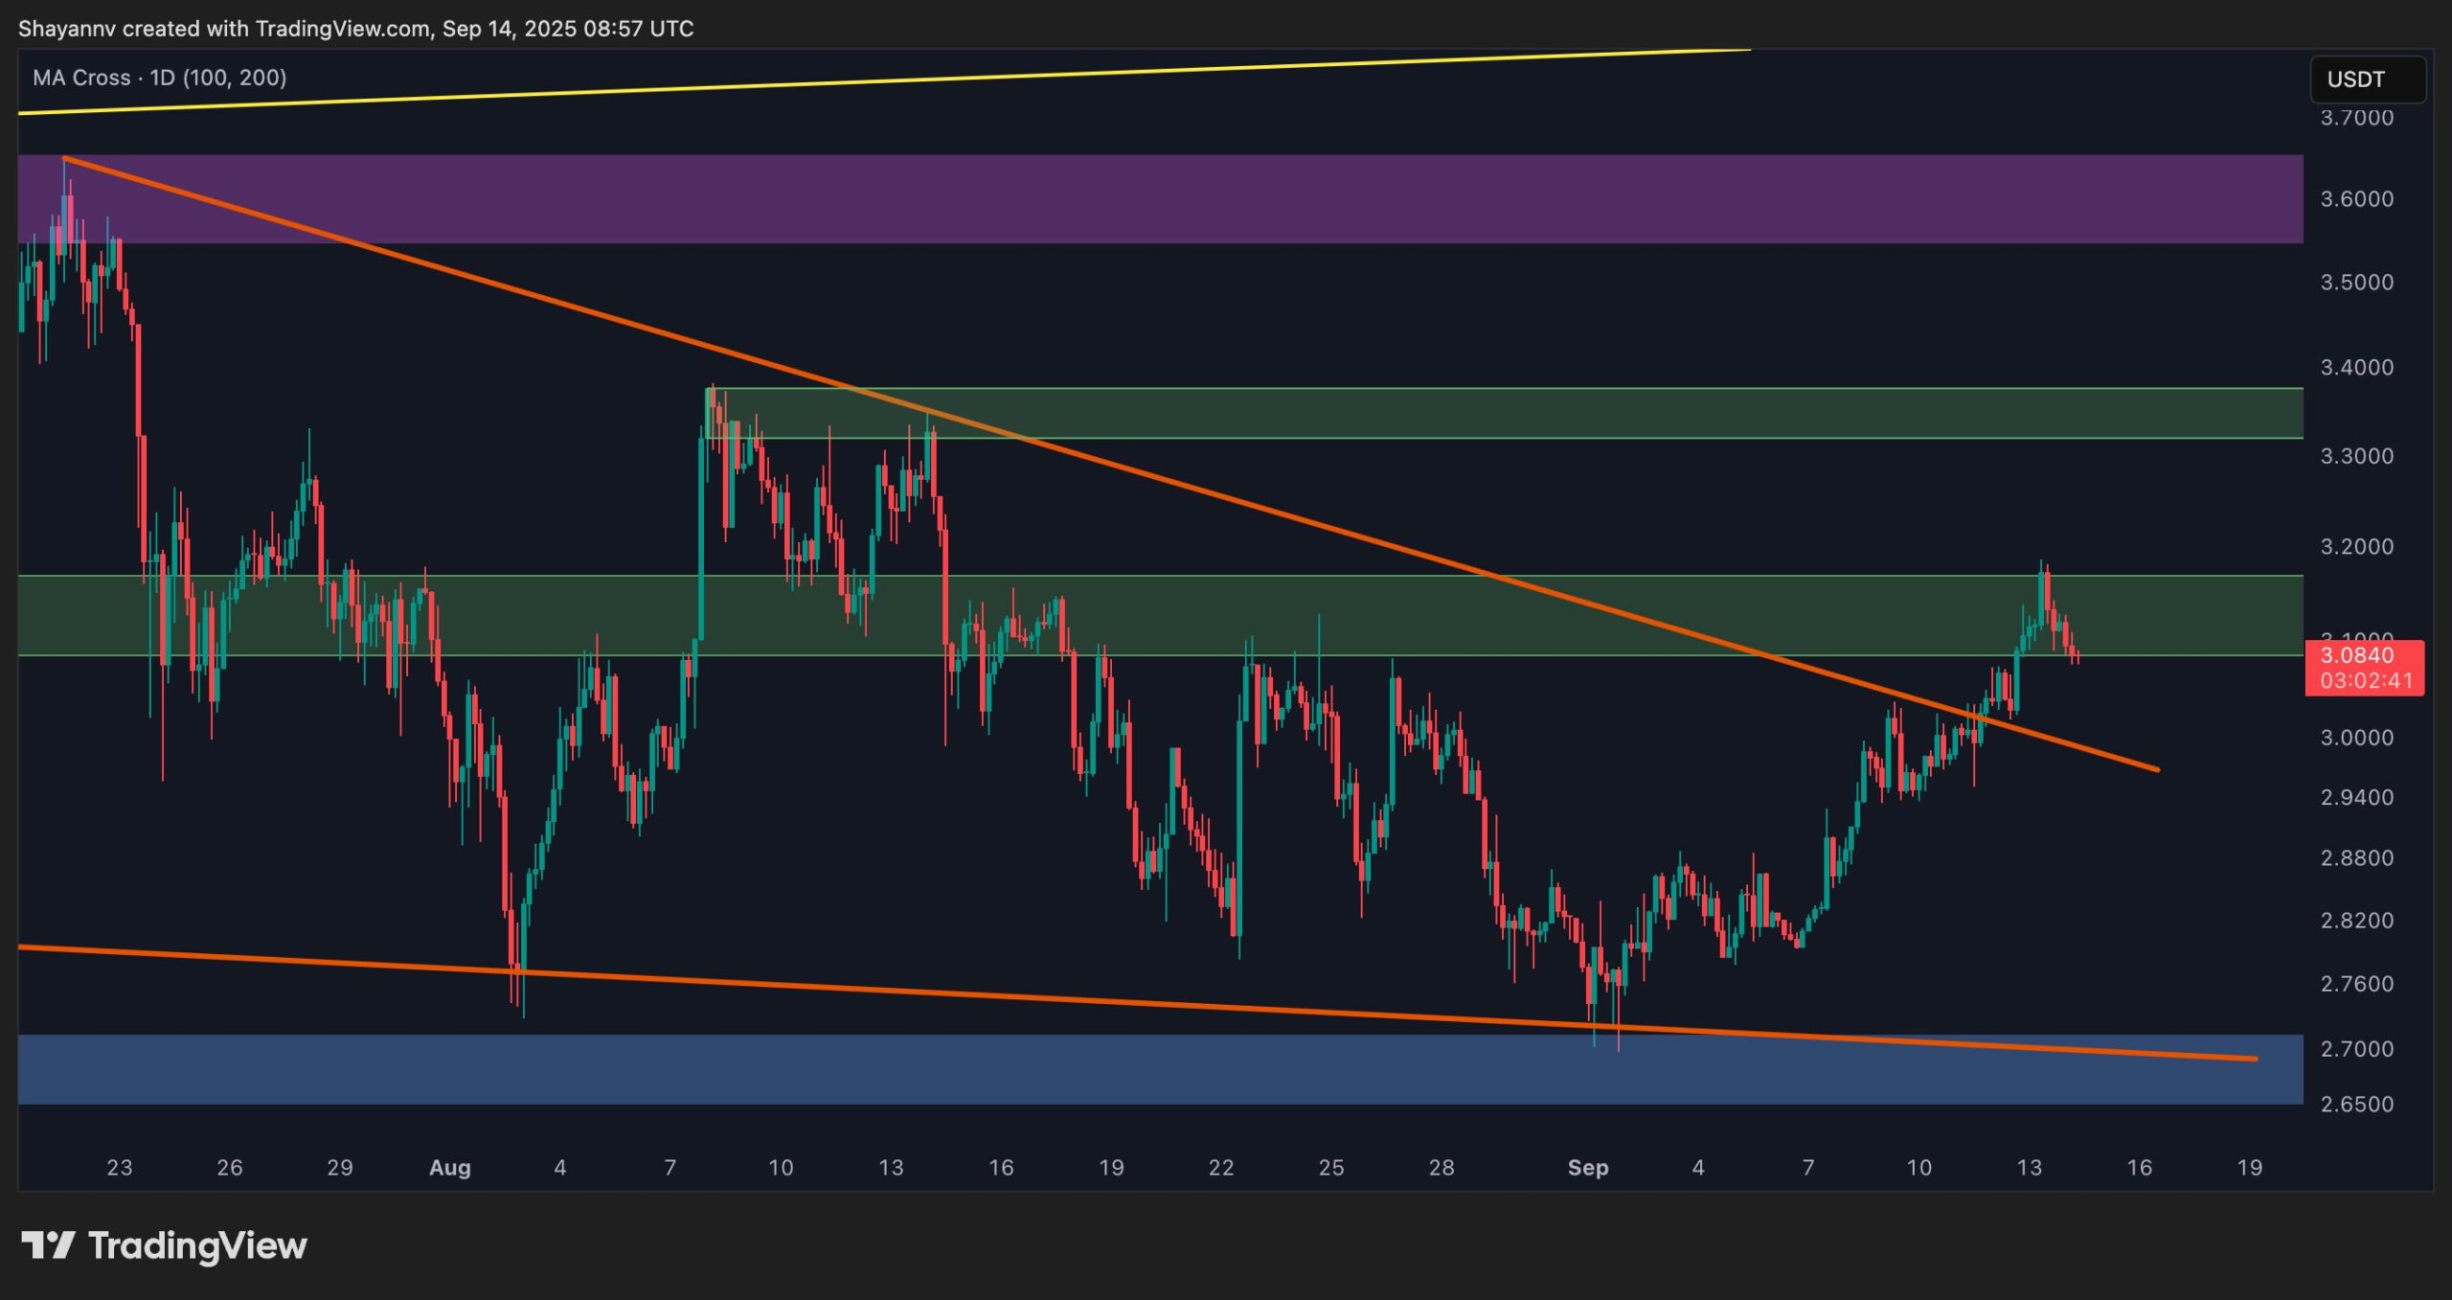Click the 3.4000 price scale value
Viewport: 2452px width, 1300px height.
[2356, 368]
